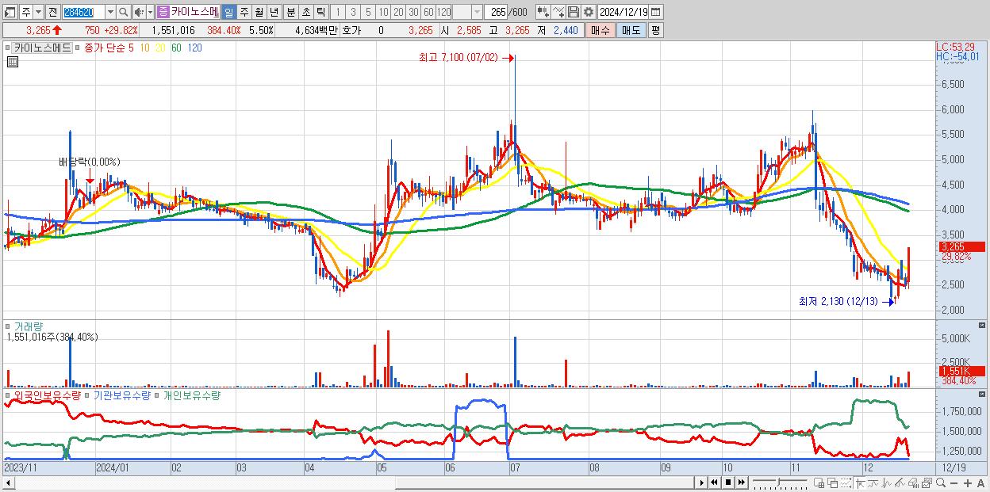Screen dimensions: 990x492
Task: Click the 전 button beside market dropdown
Action: click(52, 12)
